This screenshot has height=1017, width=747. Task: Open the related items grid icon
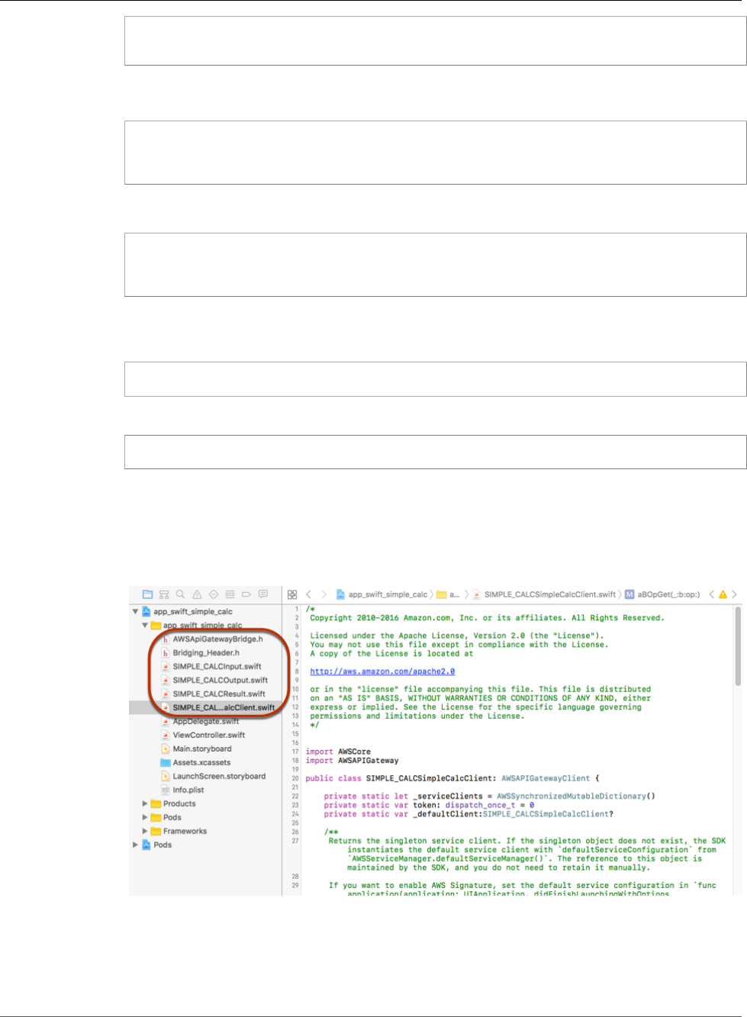[292, 594]
